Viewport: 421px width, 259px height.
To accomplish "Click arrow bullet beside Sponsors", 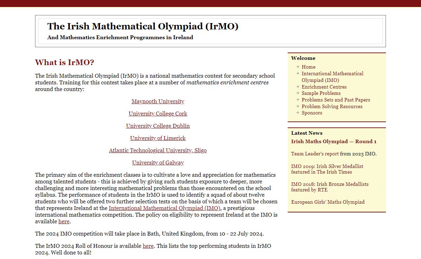I will (x=298, y=112).
